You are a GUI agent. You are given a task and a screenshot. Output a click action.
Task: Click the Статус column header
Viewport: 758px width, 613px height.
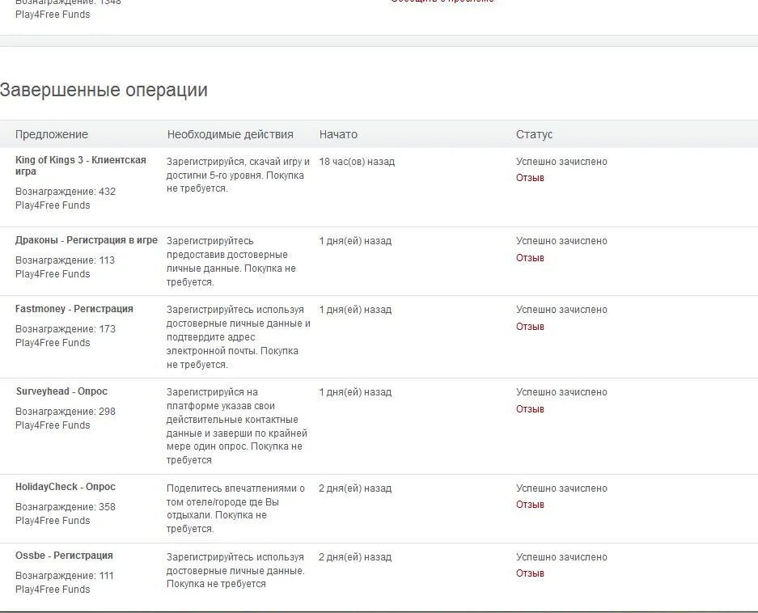(x=534, y=134)
